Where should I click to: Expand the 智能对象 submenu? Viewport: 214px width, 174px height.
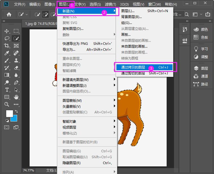point(87,121)
